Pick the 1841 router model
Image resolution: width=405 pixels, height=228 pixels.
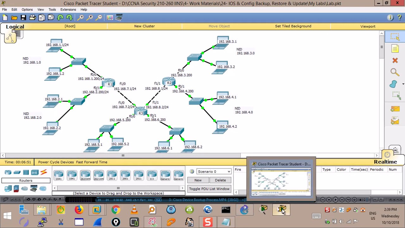coord(59,175)
